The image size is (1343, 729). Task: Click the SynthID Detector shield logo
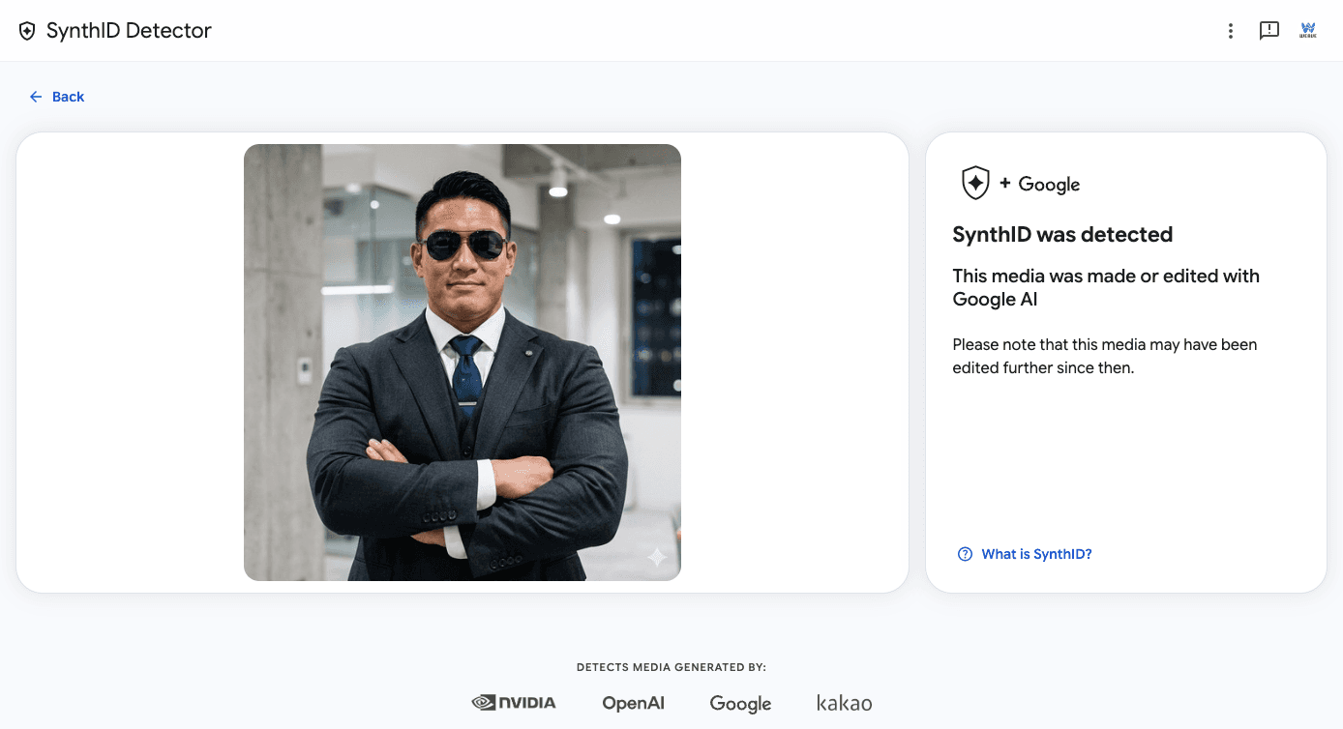click(x=27, y=31)
